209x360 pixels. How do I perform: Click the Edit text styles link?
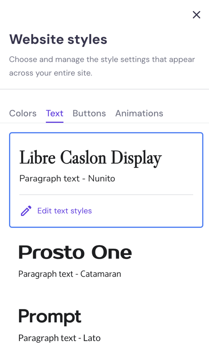point(64,211)
